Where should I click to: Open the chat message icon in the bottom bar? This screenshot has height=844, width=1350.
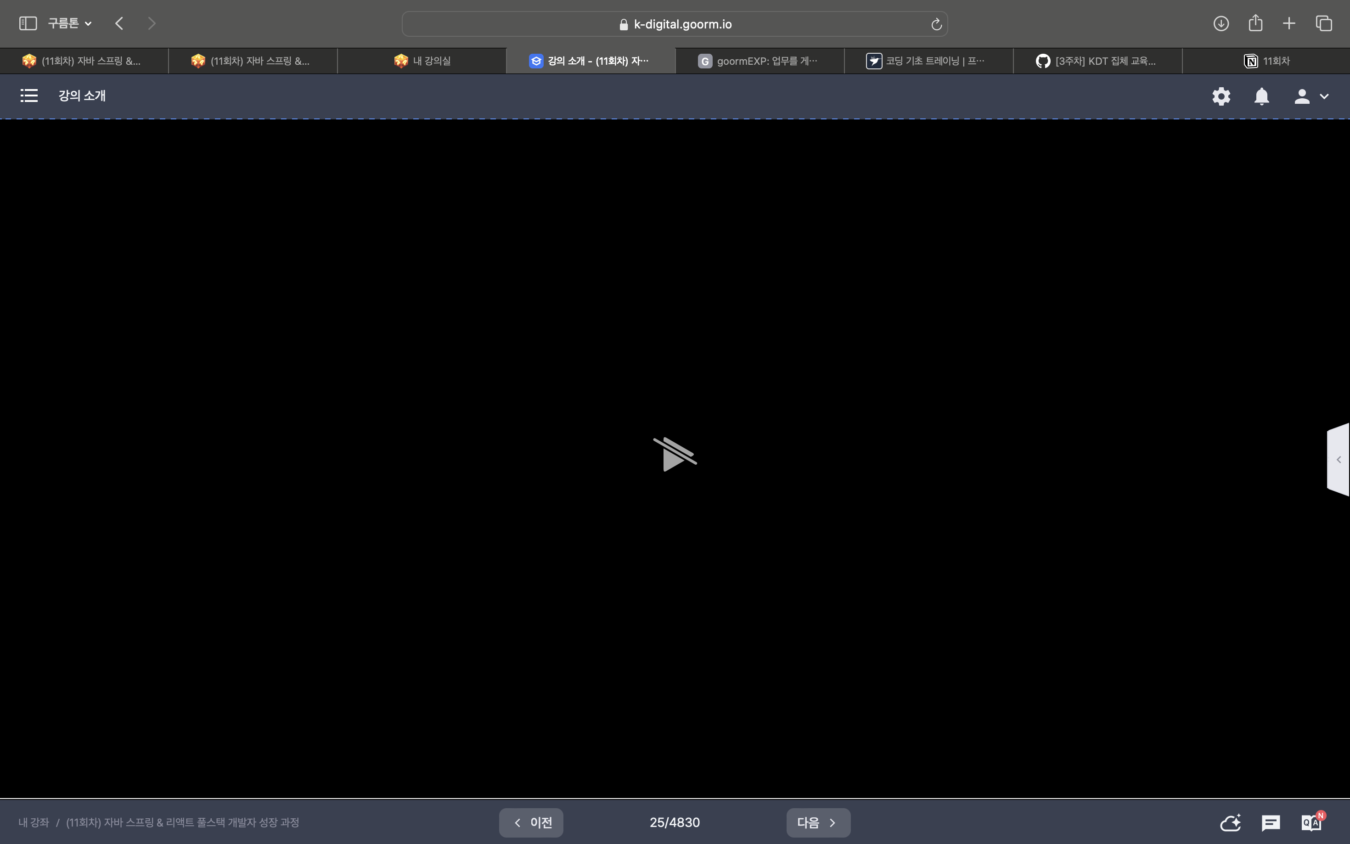click(x=1271, y=822)
